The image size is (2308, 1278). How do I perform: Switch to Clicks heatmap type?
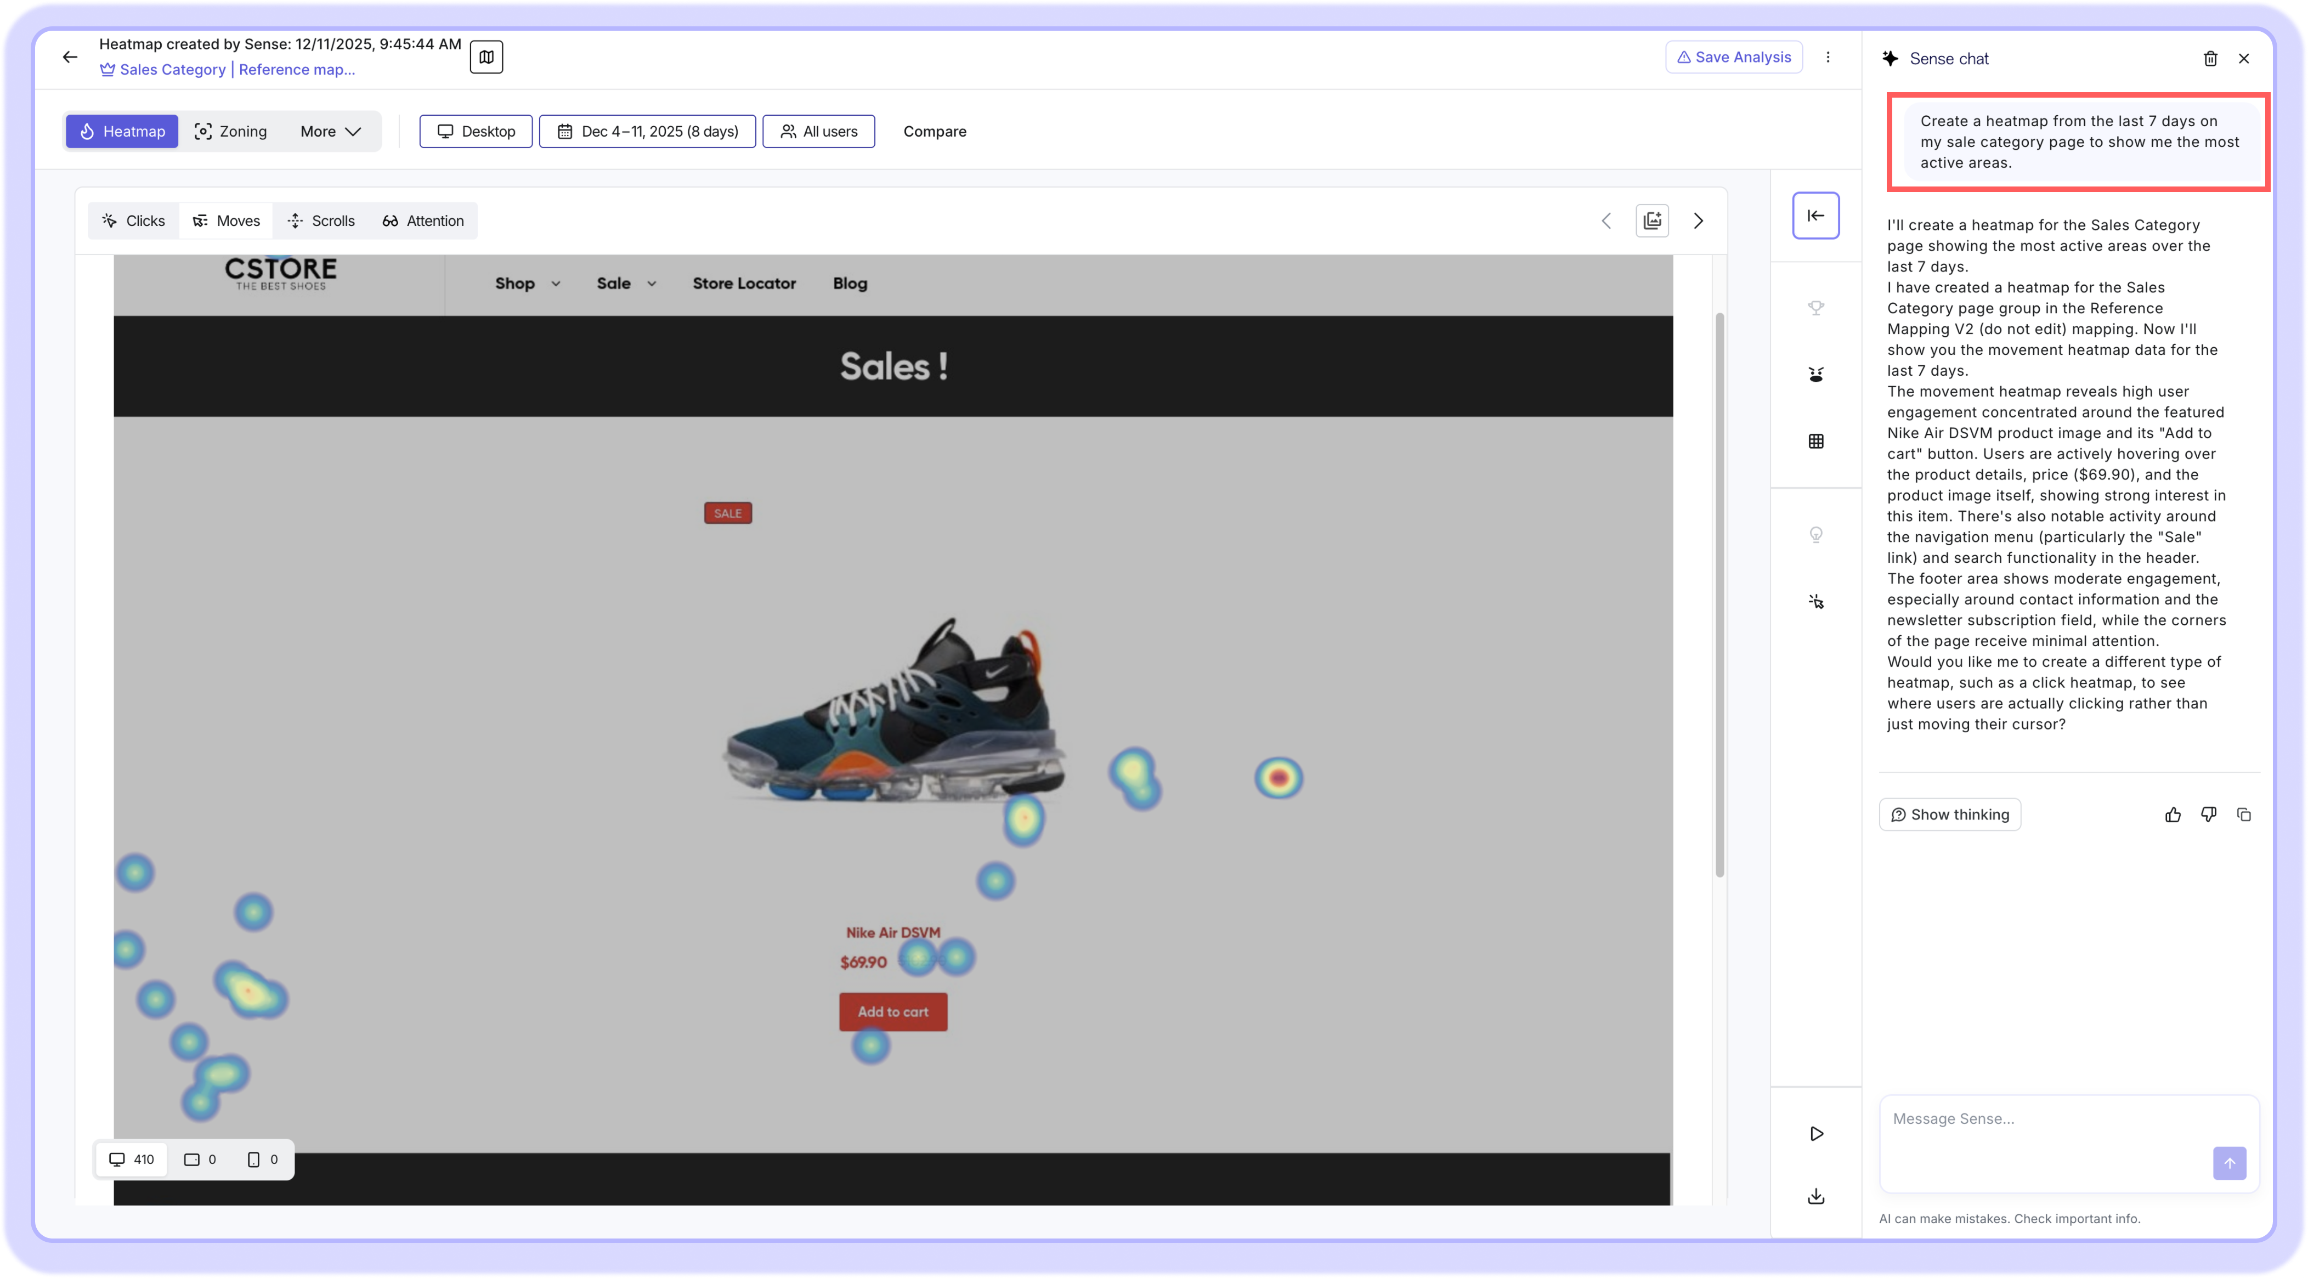(133, 220)
